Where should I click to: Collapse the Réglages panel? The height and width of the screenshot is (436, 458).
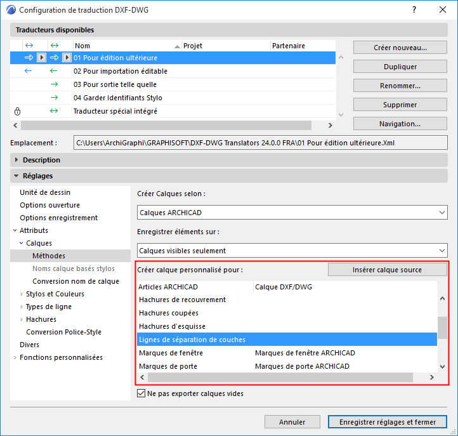pos(16,176)
